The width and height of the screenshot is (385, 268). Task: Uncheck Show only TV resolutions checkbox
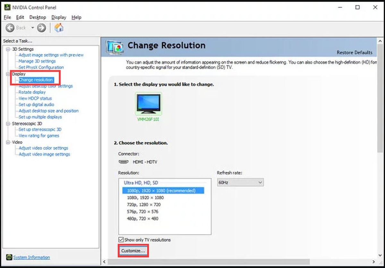coord(121,240)
